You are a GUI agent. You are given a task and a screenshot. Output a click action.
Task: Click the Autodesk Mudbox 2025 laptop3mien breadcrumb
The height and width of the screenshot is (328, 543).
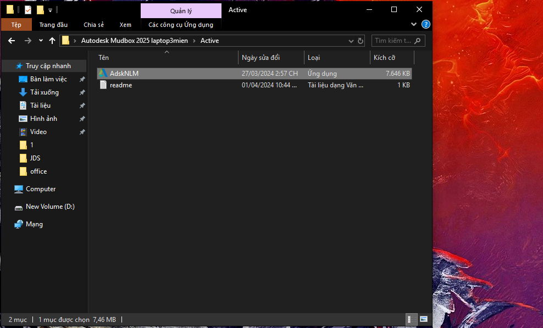(x=138, y=41)
